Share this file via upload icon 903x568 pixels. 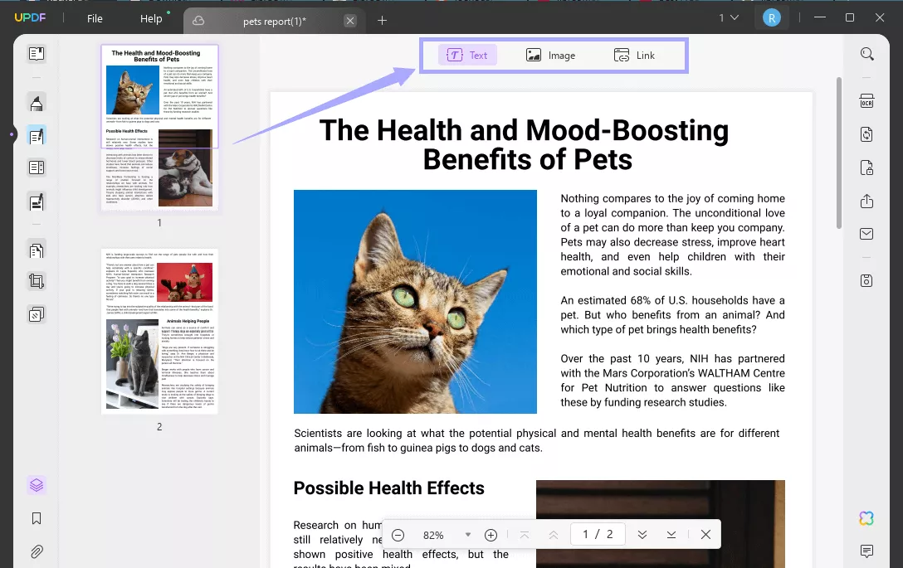(866, 201)
